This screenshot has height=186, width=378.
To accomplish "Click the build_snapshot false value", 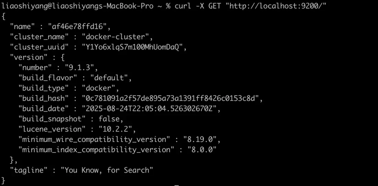I will [x=109, y=119].
